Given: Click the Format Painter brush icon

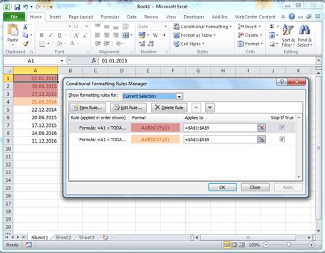Looking at the screenshot, I should click(25, 44).
